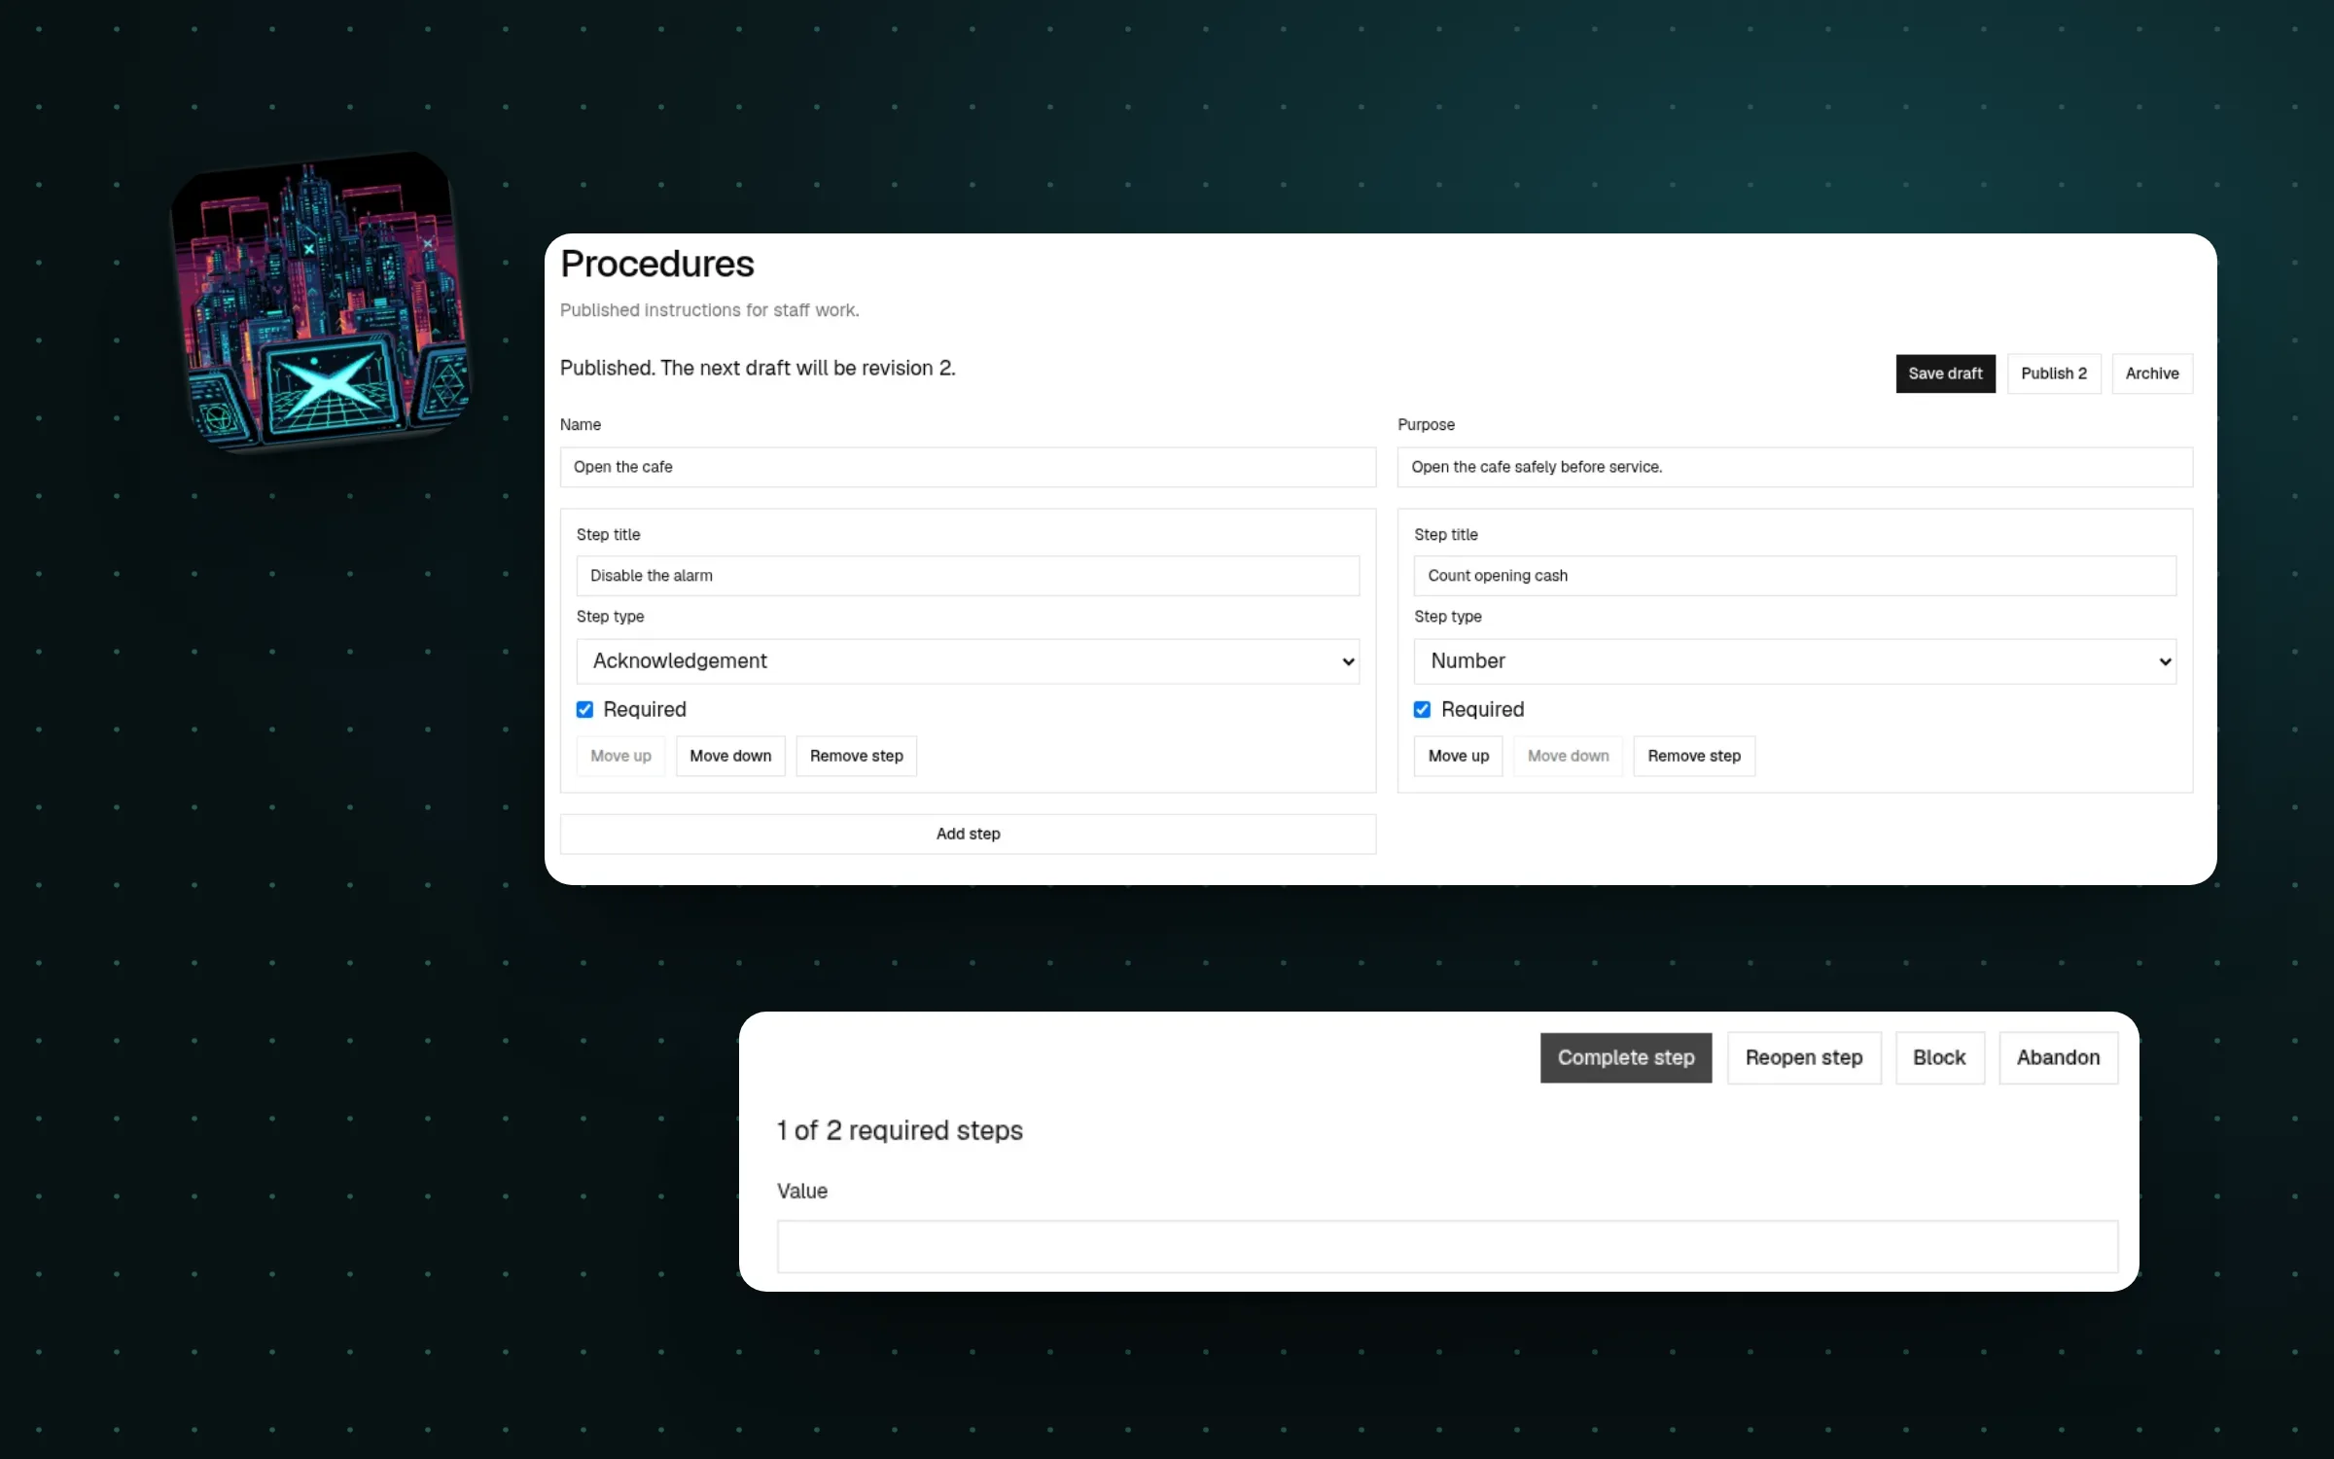Viewport: 2334px width, 1459px height.
Task: Open the Acknowledgement step type dropdown
Action: coord(968,661)
